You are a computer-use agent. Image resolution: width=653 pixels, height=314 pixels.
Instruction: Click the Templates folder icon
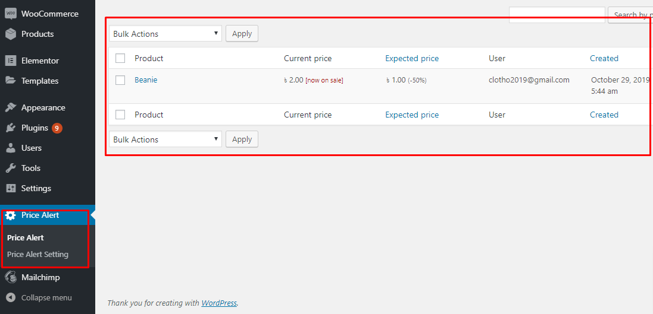(x=10, y=81)
